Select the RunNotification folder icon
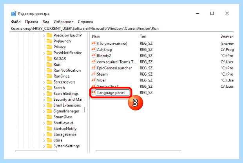 49,71
